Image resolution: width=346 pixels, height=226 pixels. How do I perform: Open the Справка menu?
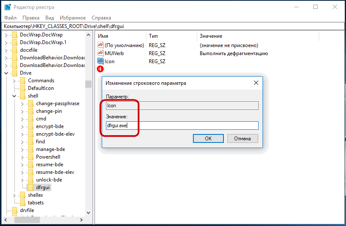pos(101,18)
